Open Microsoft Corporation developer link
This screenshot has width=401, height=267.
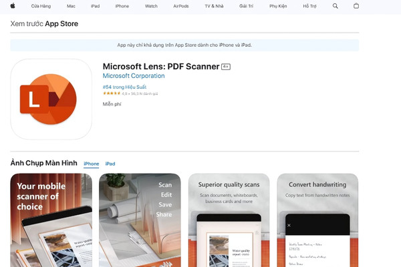pos(134,76)
